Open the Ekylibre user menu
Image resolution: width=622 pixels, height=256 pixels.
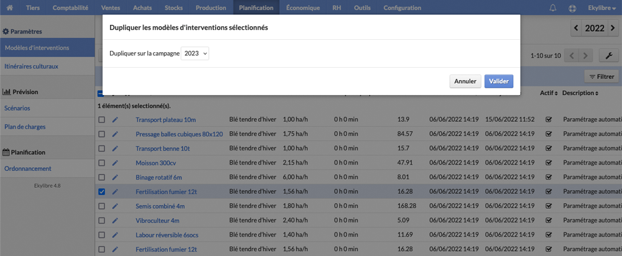point(601,7)
